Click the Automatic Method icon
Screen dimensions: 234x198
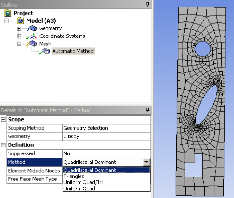click(46, 51)
